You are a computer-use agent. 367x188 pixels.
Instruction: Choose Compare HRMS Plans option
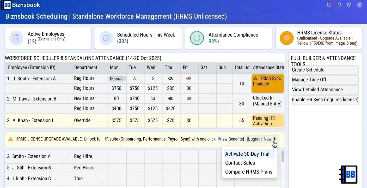[x=249, y=172]
